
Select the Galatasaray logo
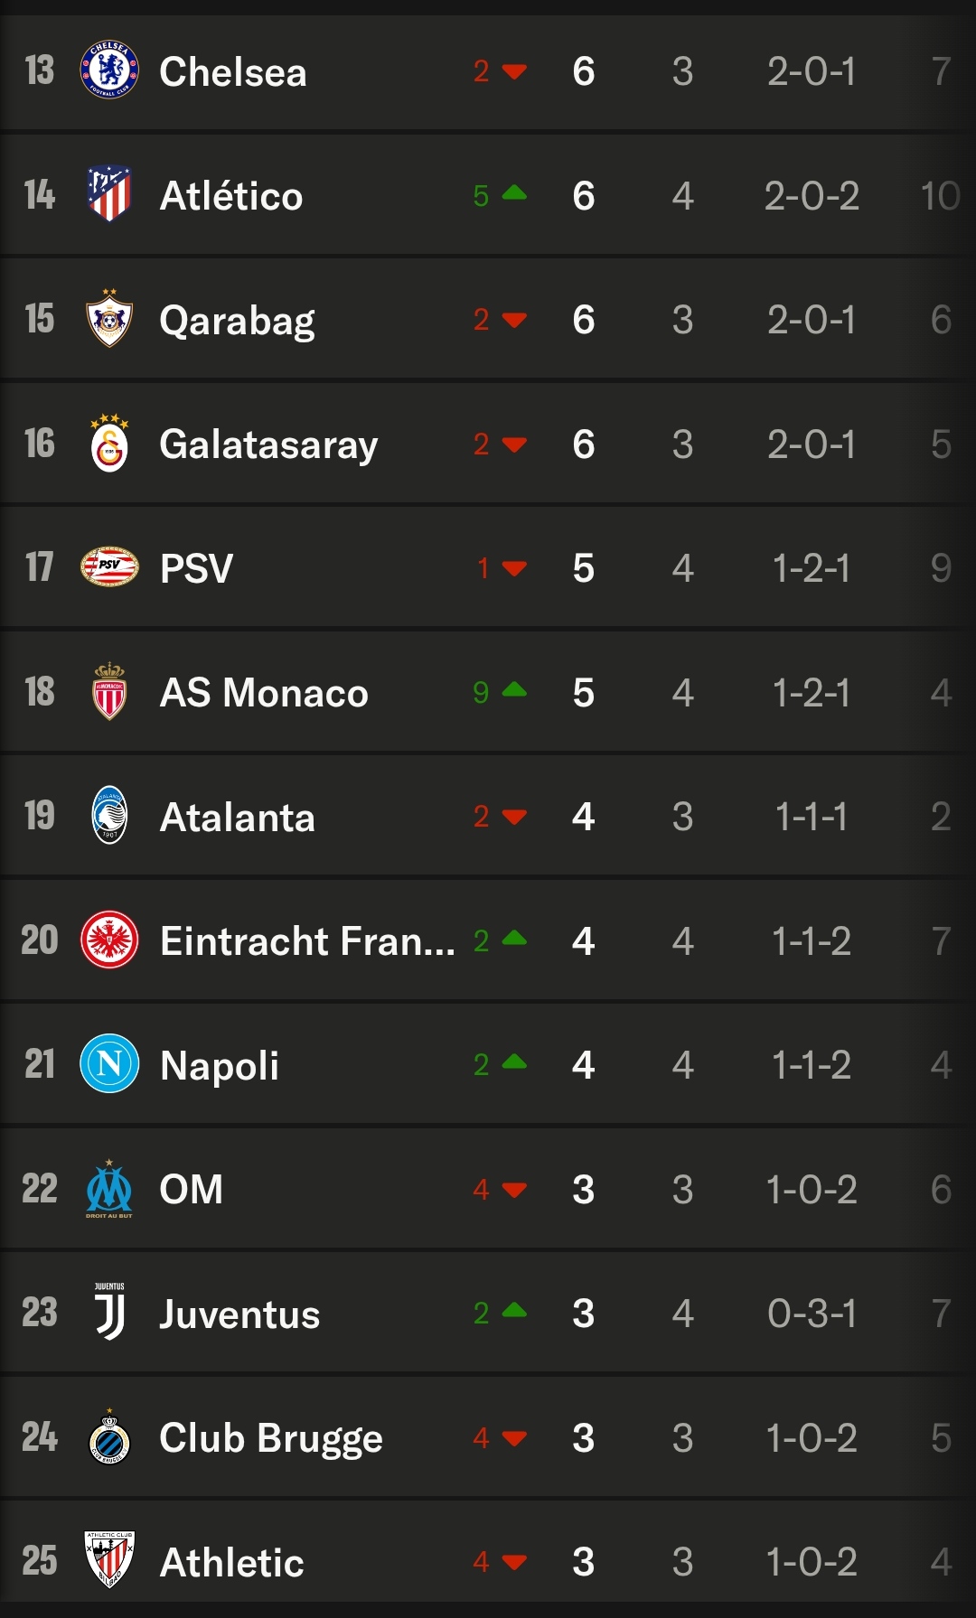tap(109, 444)
